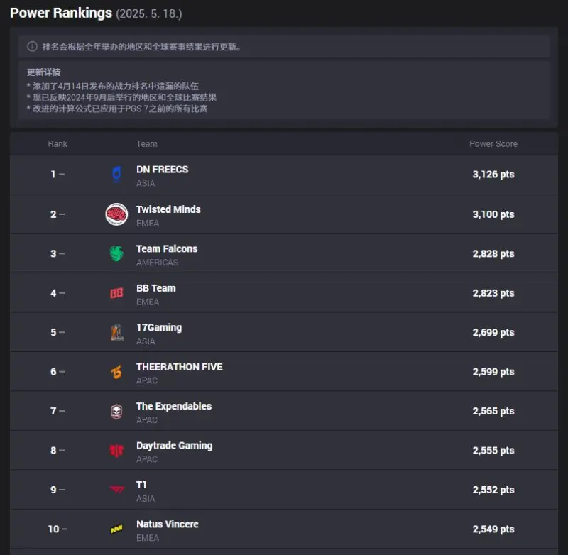Click the 3,126 pts score value

pos(493,175)
